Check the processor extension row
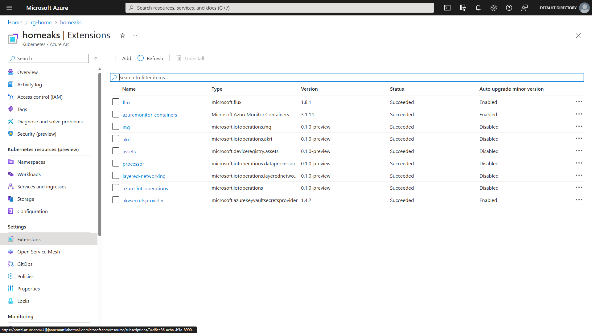Image resolution: width=592 pixels, height=333 pixels. pyautogui.click(x=116, y=163)
